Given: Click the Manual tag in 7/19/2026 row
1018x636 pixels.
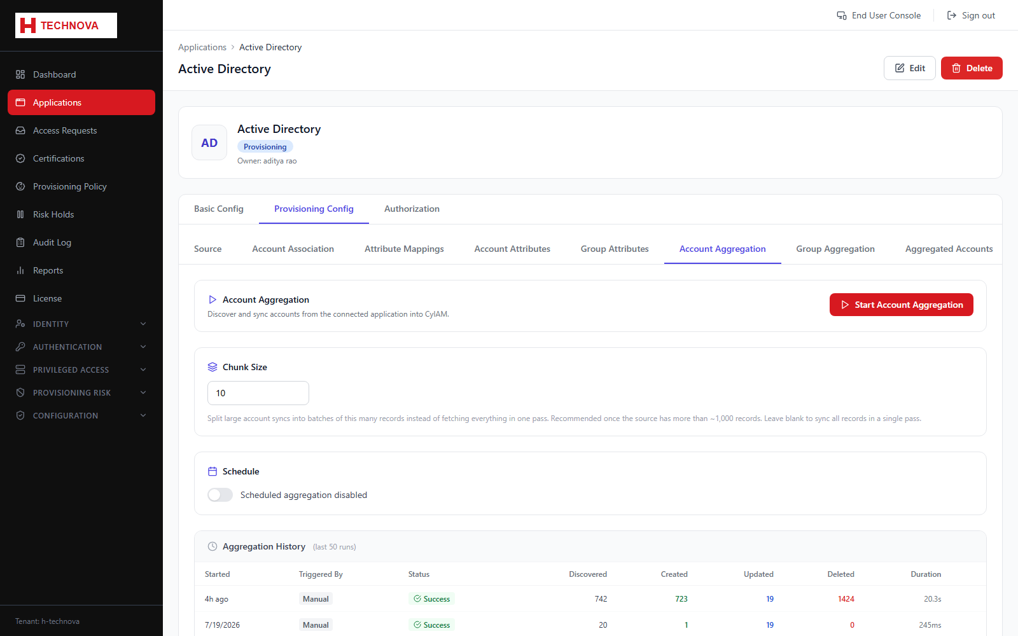Looking at the screenshot, I should [316, 625].
